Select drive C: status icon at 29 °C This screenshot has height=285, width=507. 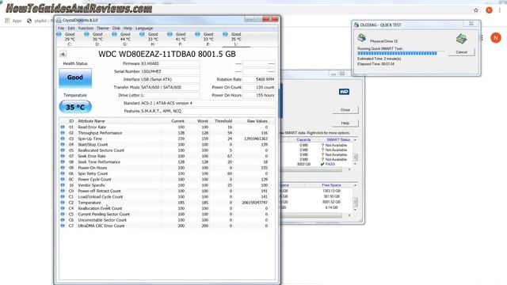click(x=59, y=34)
